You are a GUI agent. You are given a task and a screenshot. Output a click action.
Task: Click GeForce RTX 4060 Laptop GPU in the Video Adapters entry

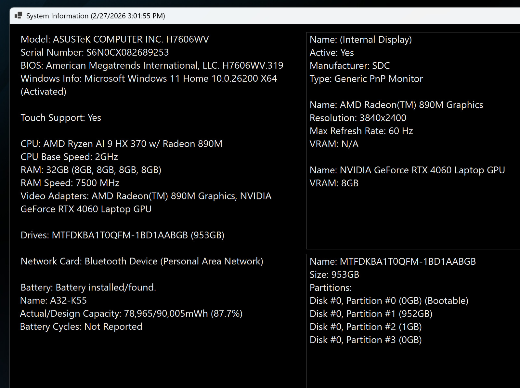[x=86, y=209]
